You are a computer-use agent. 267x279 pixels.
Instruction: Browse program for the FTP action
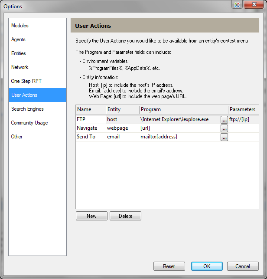coord(225,120)
